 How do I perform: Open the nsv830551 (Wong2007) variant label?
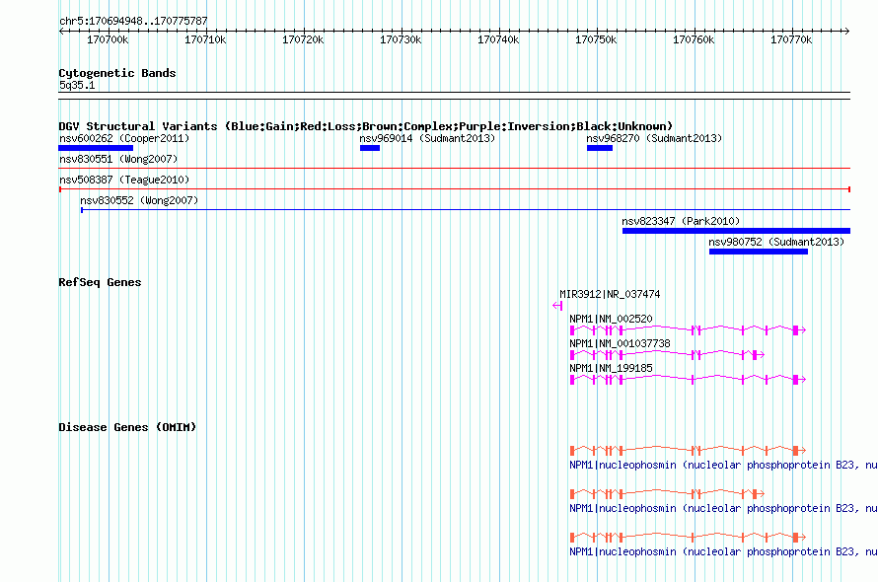[118, 159]
